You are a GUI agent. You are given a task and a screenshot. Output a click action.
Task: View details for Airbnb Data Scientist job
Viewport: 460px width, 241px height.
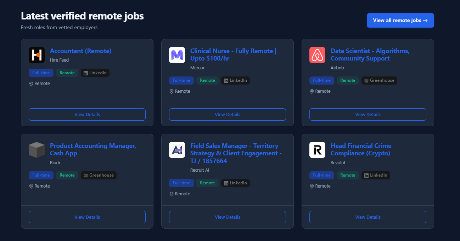pos(368,115)
